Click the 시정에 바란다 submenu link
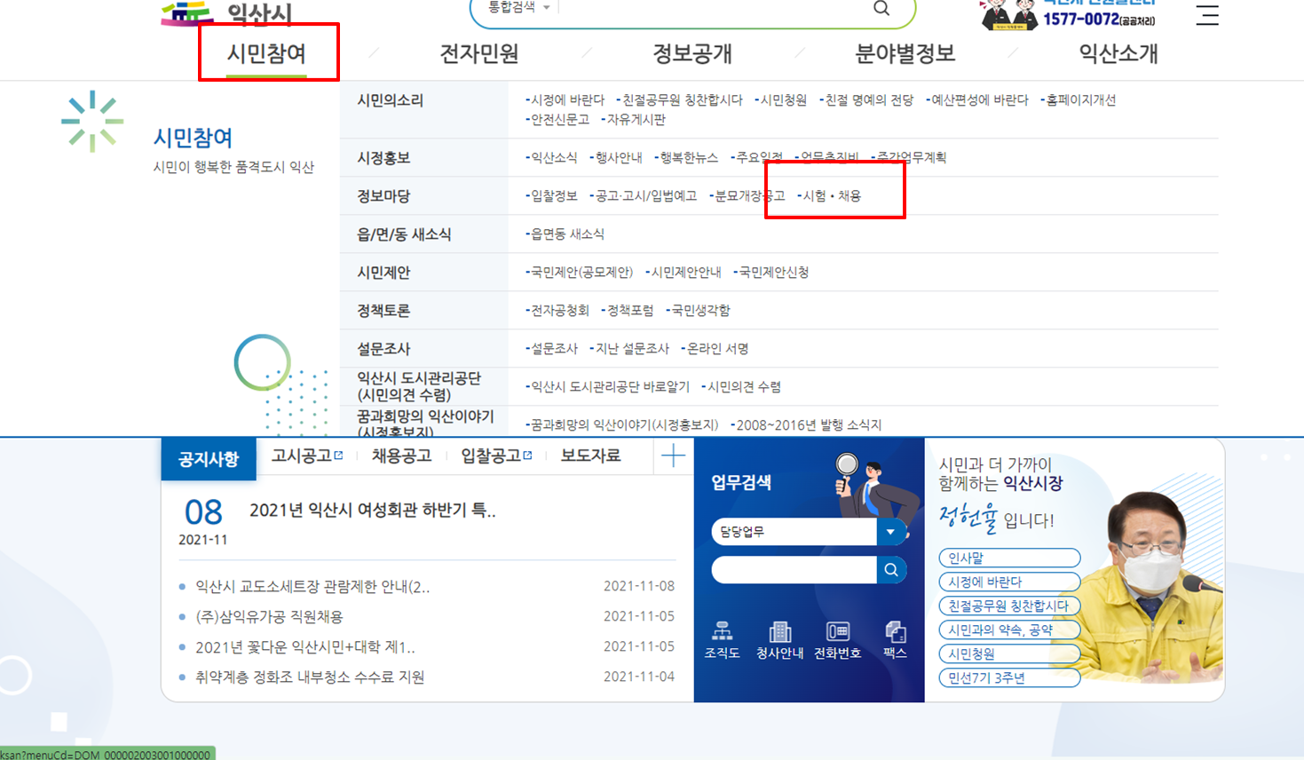Screen dimensions: 1304x760 tap(565, 100)
